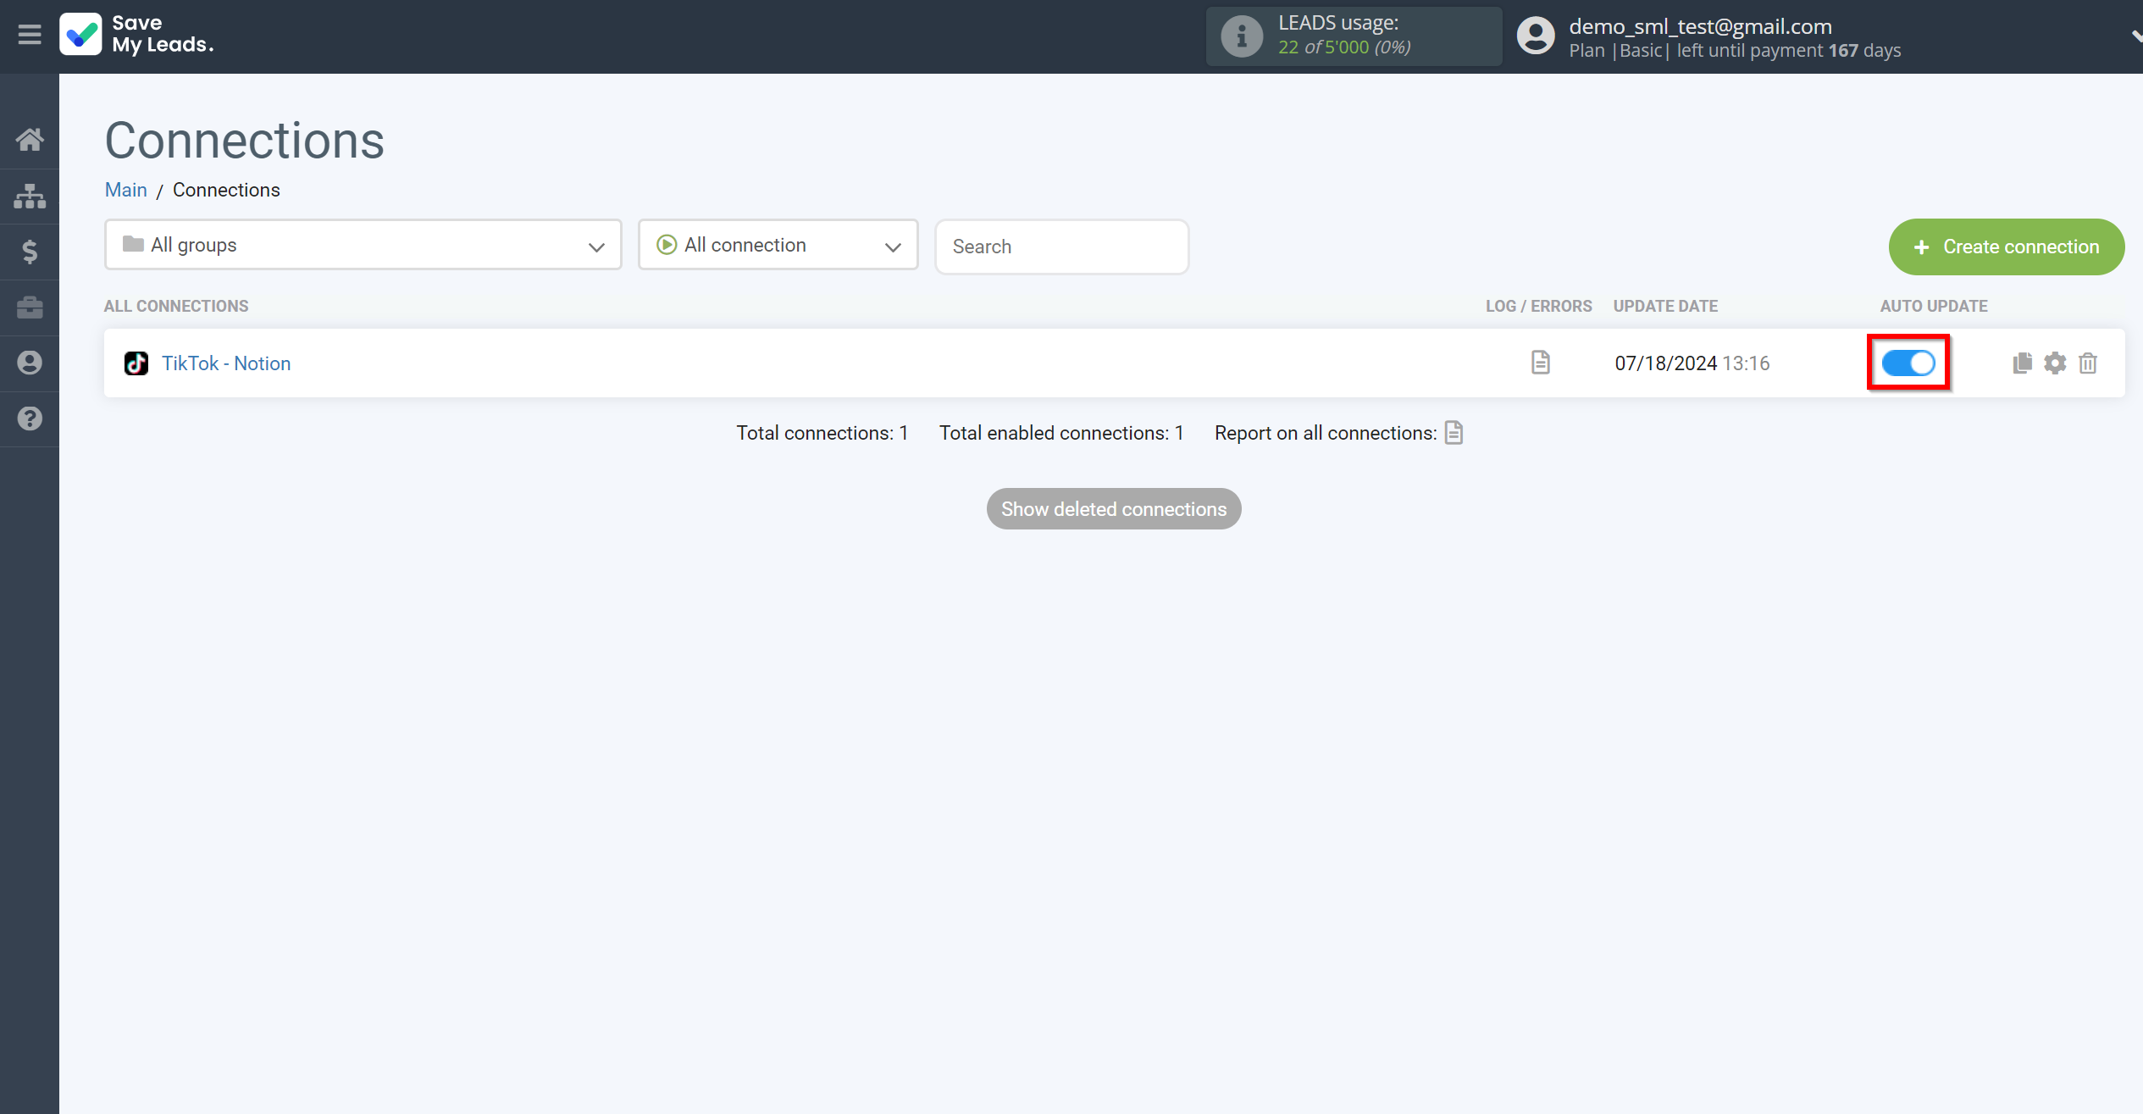This screenshot has width=2143, height=1114.
Task: Toggle the TikTok - Notion auto update switch
Action: point(1908,363)
